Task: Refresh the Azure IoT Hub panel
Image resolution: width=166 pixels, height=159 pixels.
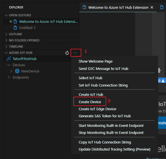Action: pos(67,53)
